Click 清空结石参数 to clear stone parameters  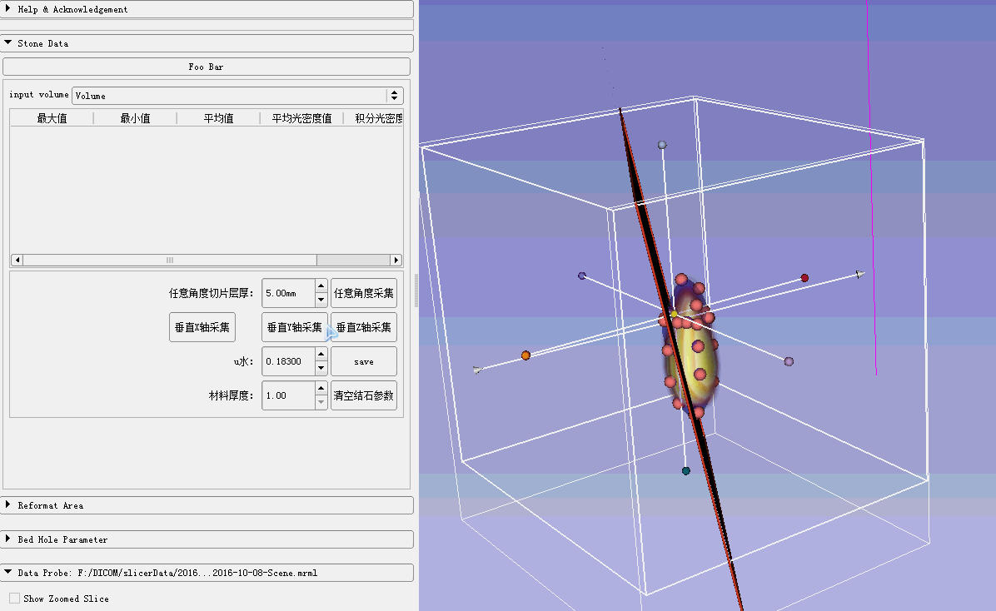click(x=363, y=395)
